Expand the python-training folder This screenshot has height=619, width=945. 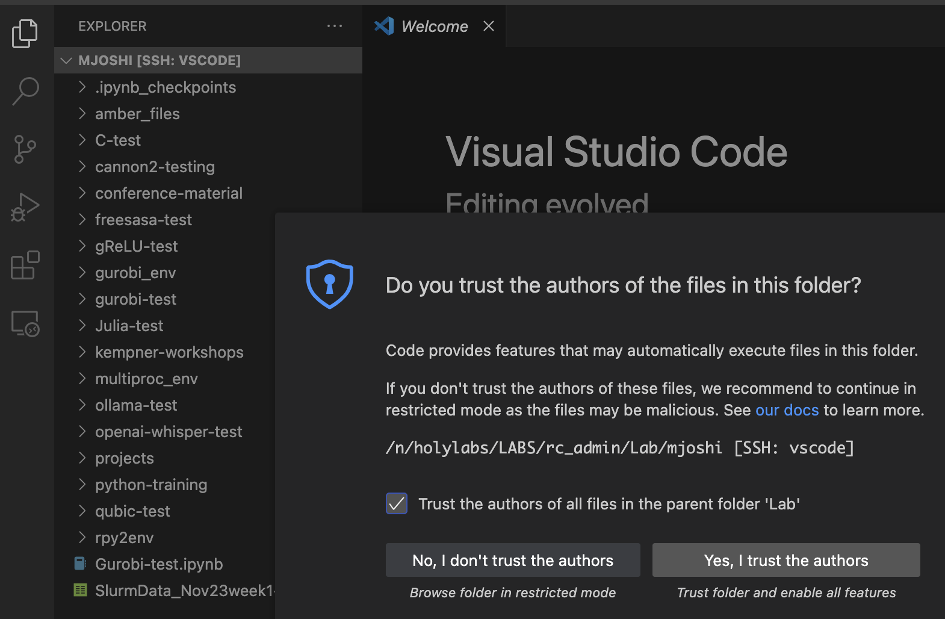coord(151,485)
